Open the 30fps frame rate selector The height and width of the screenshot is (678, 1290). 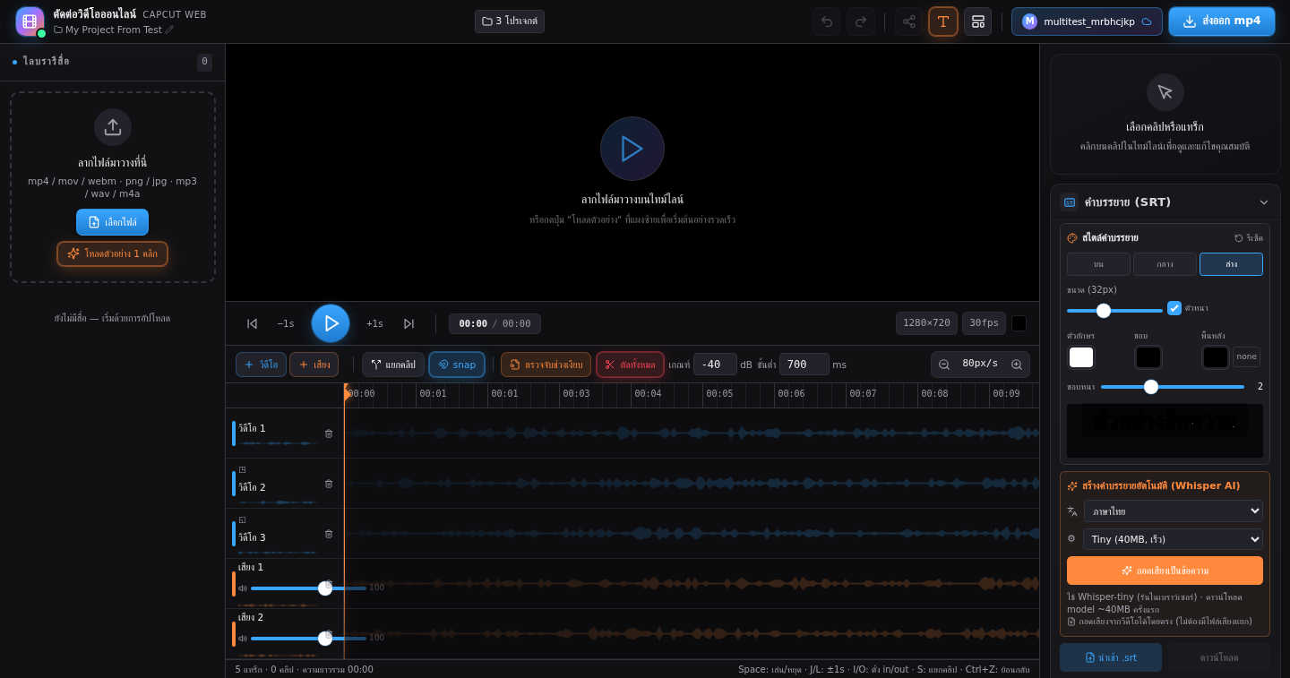pos(984,323)
